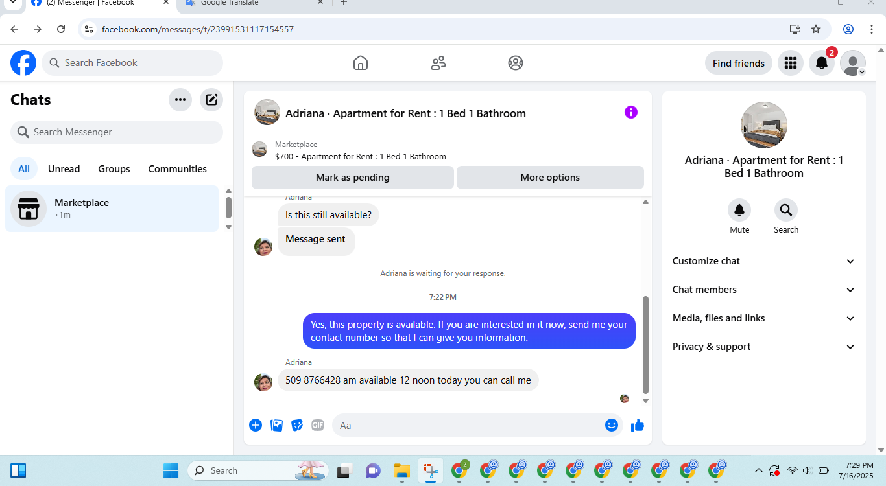Click the blue "Yes, this property is available" message
Image resolution: width=886 pixels, height=486 pixels.
[469, 331]
